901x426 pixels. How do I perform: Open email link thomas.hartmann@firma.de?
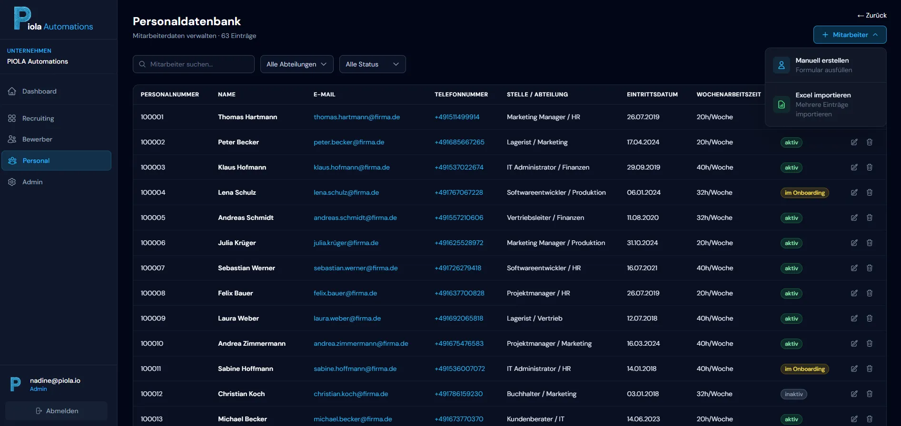click(356, 117)
